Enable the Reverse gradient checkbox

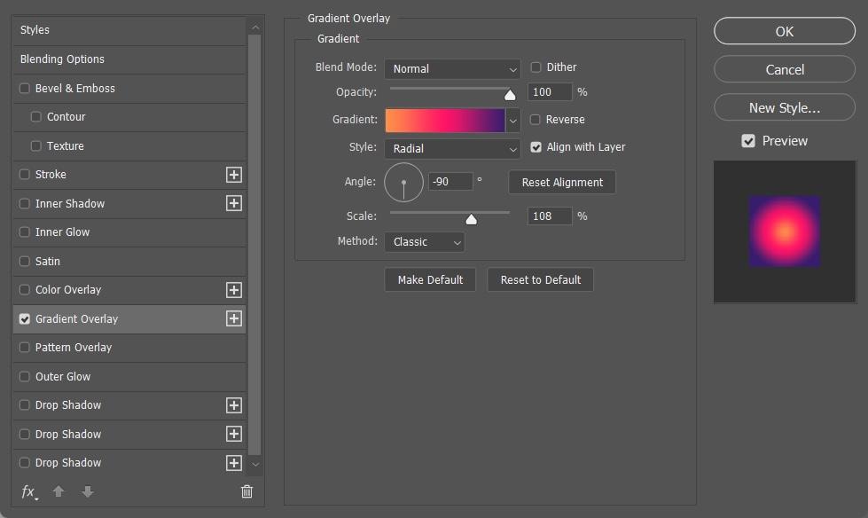(535, 120)
